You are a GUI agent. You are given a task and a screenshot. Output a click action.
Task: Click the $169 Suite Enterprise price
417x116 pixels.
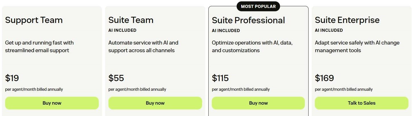point(324,78)
